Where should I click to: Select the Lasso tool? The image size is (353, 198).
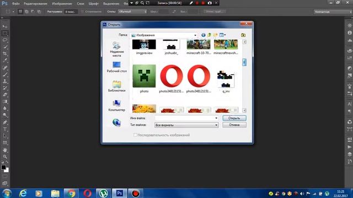(5, 40)
